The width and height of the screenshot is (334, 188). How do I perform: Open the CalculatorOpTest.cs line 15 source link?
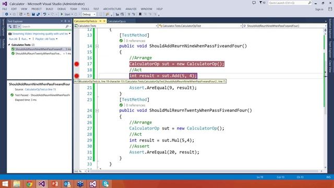click(40, 89)
